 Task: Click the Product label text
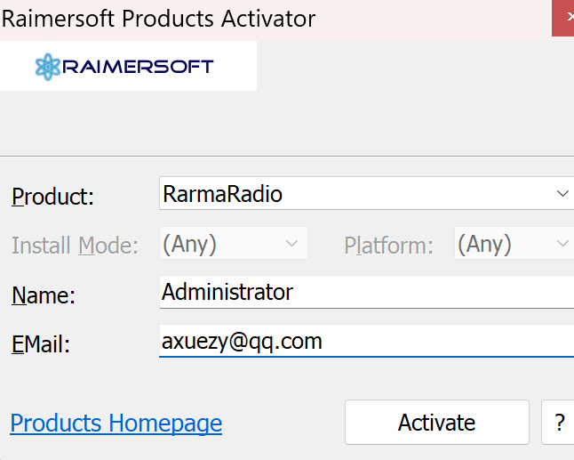point(52,197)
